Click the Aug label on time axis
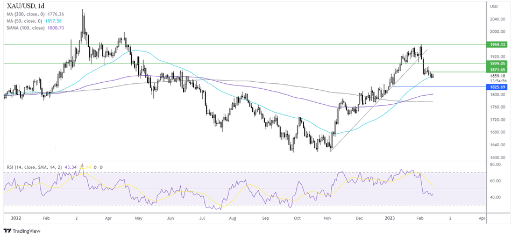Viewport: 511px width, 236px height. (233, 219)
